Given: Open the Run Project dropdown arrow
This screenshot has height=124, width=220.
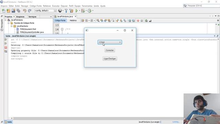Looking at the screenshot, I should 79,11.
